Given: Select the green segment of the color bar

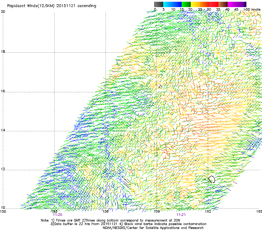Looking at the screenshot, I should (186, 4).
